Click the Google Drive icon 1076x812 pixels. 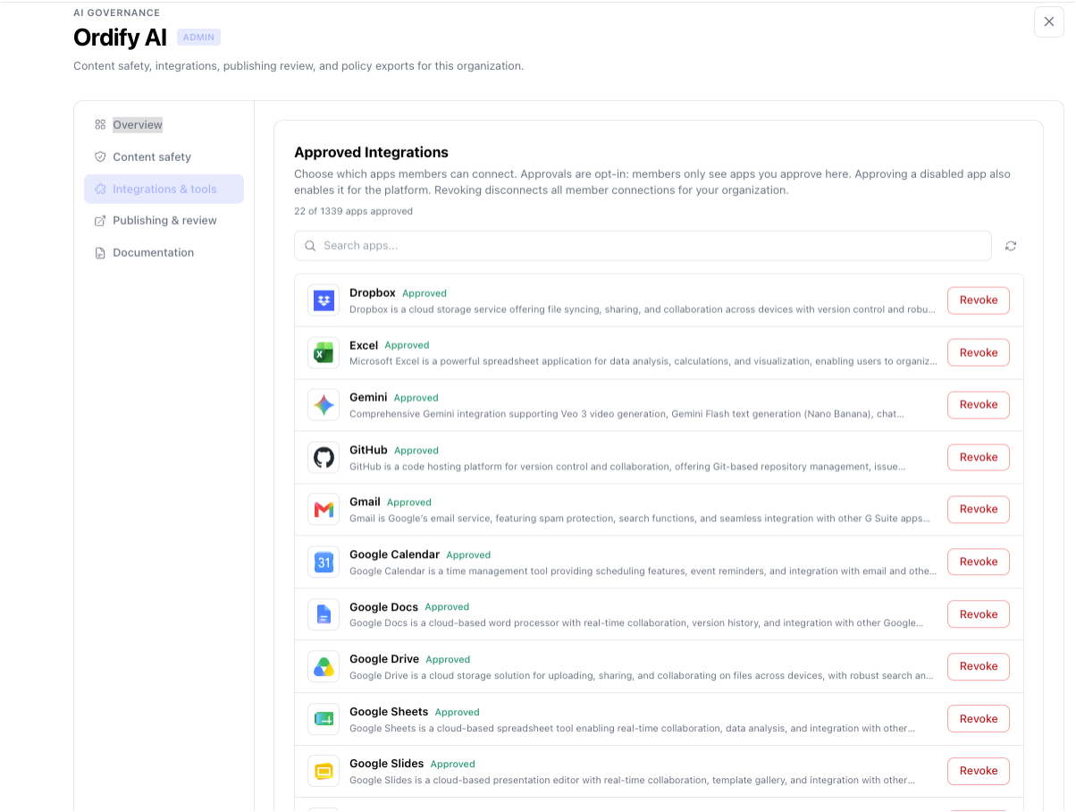pyautogui.click(x=324, y=667)
